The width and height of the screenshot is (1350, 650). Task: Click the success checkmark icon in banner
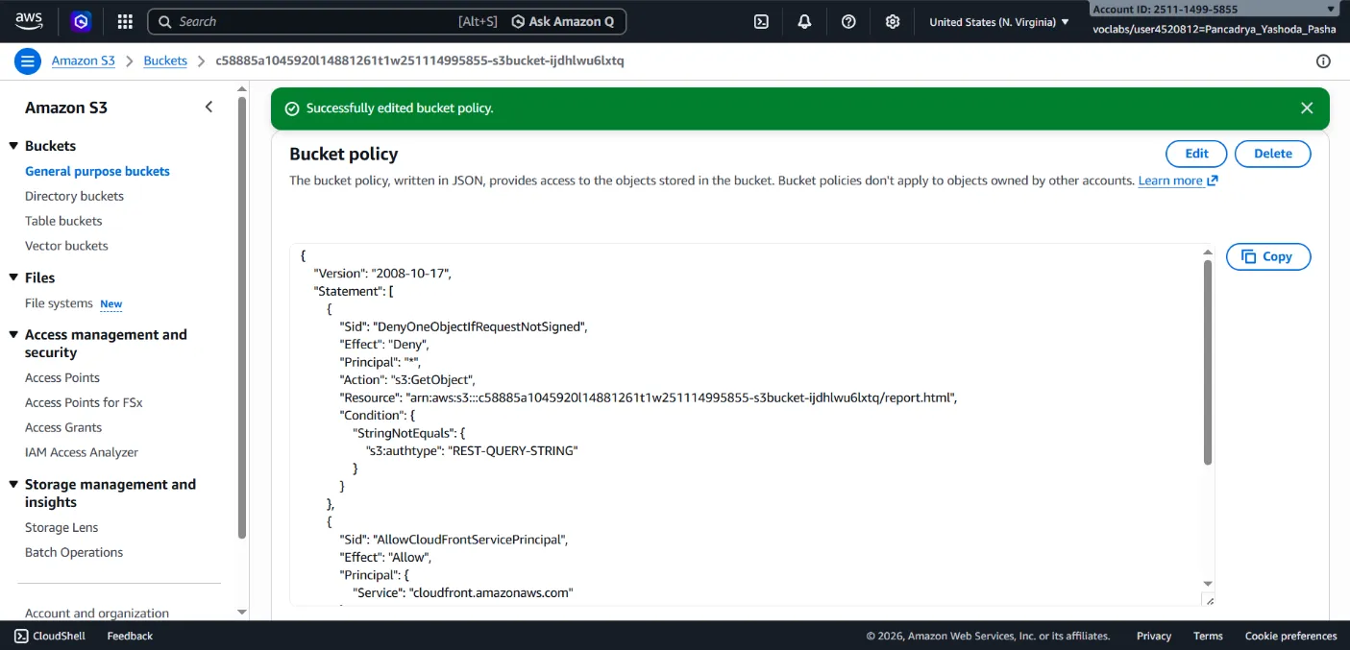(292, 108)
